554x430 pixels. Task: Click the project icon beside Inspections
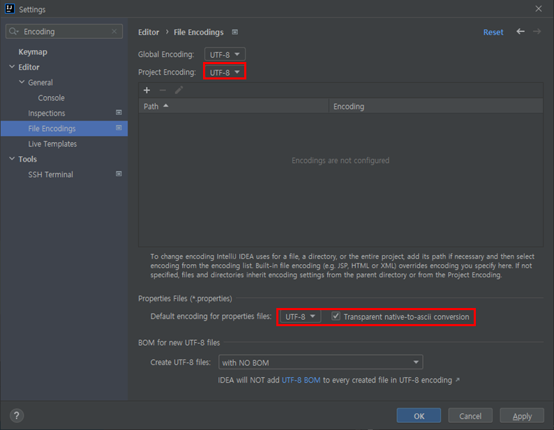[x=119, y=113]
